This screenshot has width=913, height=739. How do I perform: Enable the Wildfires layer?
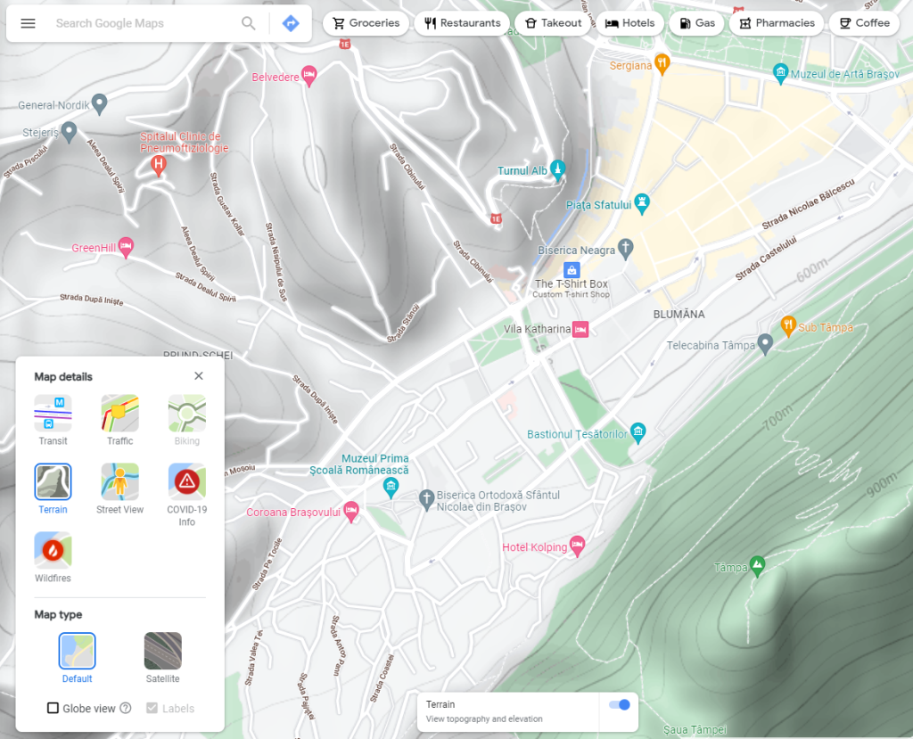pos(53,557)
